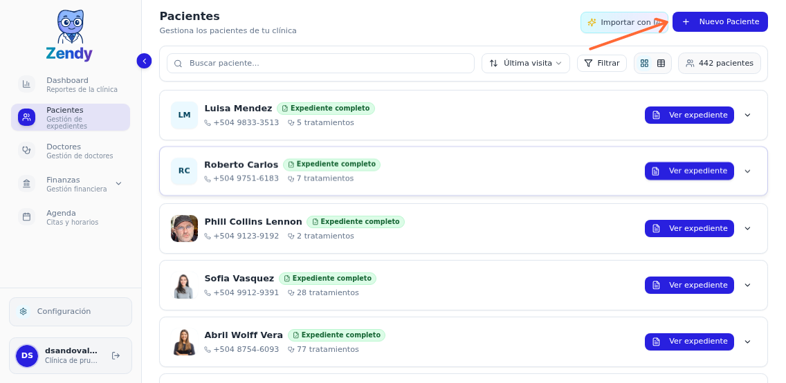Expand Sofia Vasquez patient details
The image size is (786, 383).
pyautogui.click(x=747, y=285)
